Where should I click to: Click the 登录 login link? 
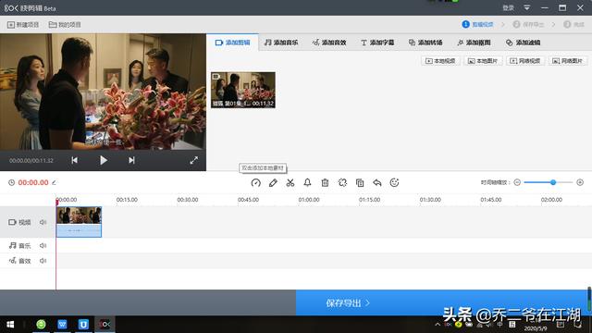pyautogui.click(x=508, y=7)
